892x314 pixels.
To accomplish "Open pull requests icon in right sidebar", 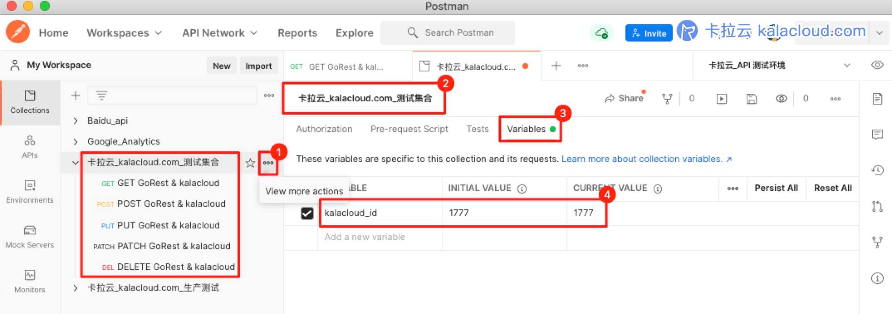I will [877, 206].
